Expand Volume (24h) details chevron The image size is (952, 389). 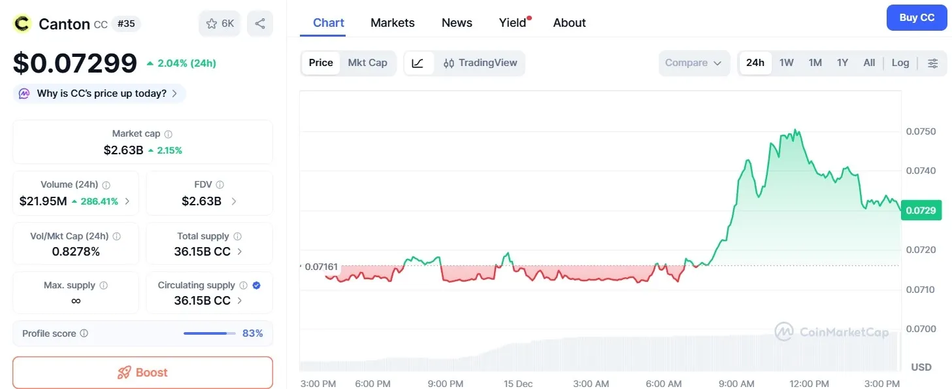[x=127, y=201]
